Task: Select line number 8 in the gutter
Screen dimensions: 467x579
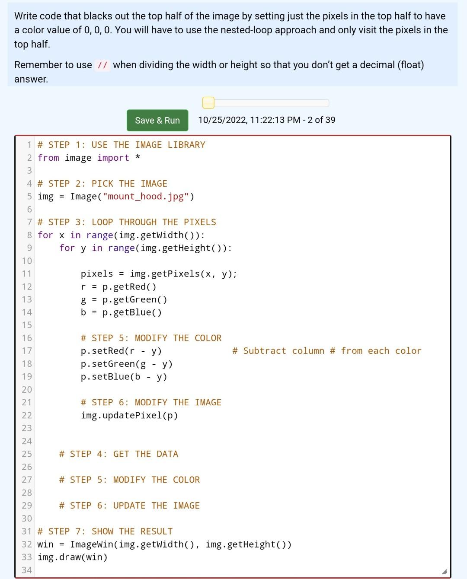Action: (29, 235)
